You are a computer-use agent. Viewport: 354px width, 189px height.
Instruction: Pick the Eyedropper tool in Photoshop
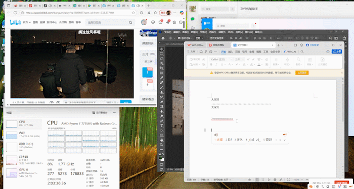click(161, 78)
